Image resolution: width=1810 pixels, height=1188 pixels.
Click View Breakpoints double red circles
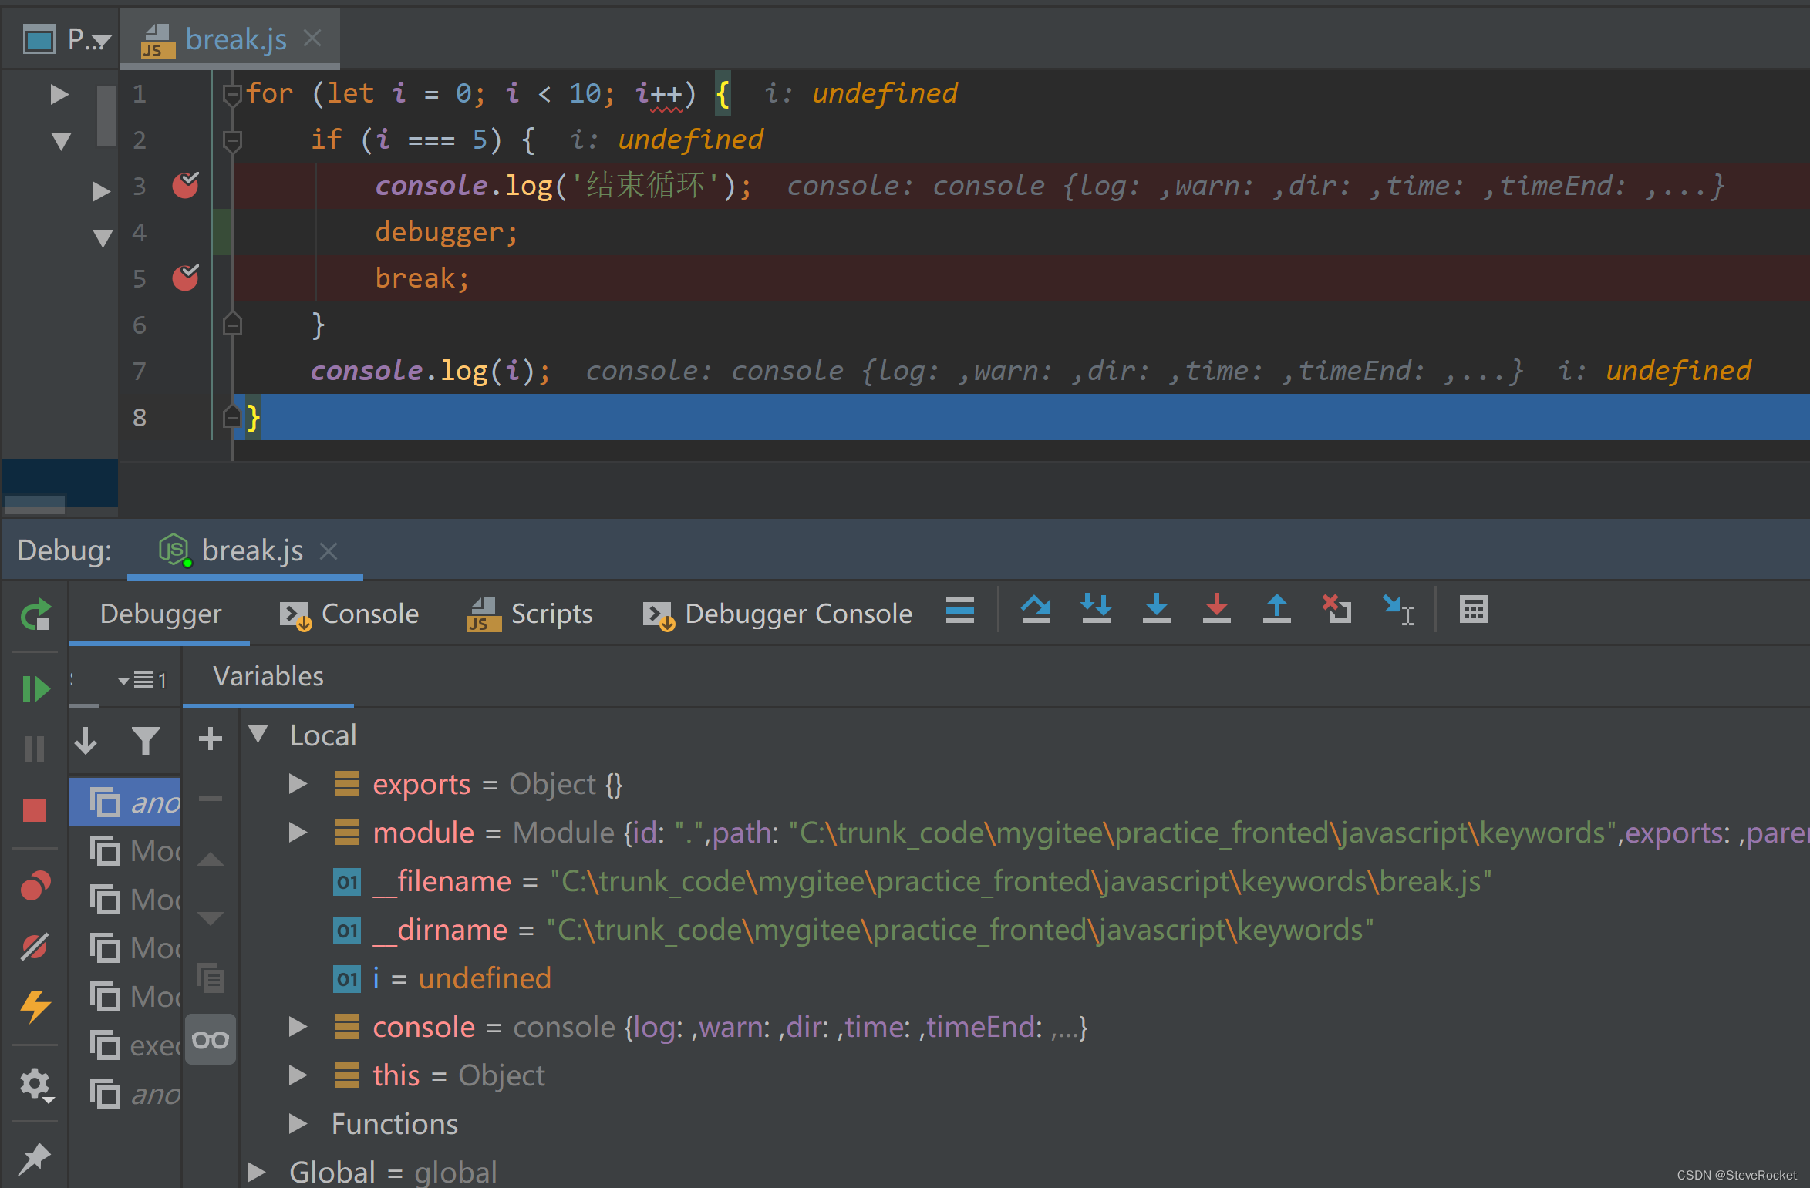point(35,887)
